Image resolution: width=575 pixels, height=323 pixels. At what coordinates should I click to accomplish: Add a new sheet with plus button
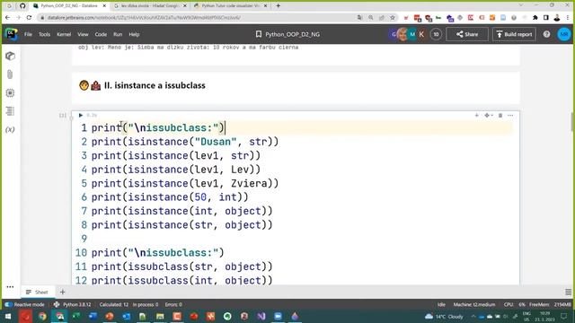(x=62, y=292)
